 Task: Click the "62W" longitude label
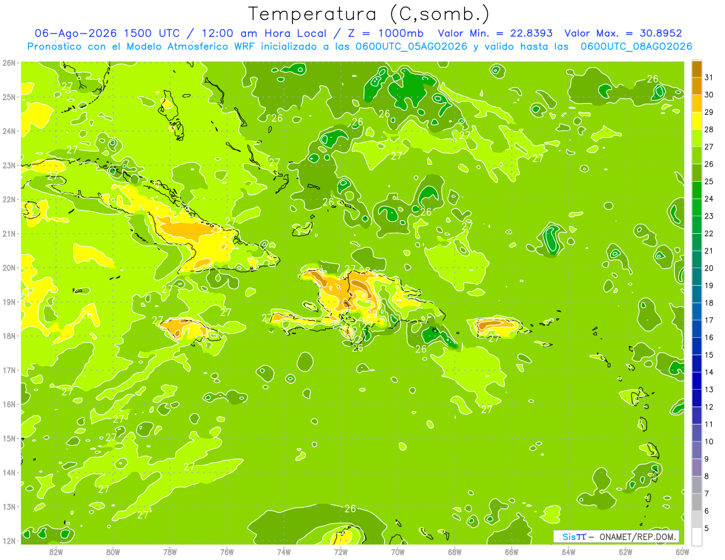click(625, 552)
